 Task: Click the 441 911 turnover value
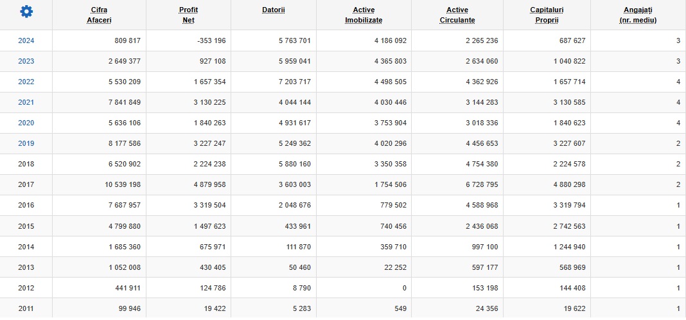point(128,288)
